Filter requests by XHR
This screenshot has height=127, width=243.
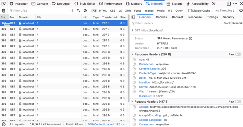(x=128, y=11)
